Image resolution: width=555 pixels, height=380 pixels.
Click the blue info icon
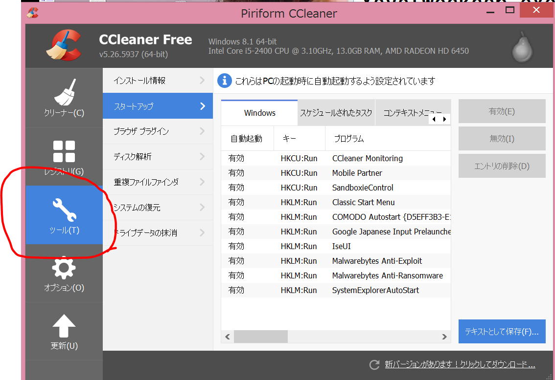pyautogui.click(x=225, y=81)
